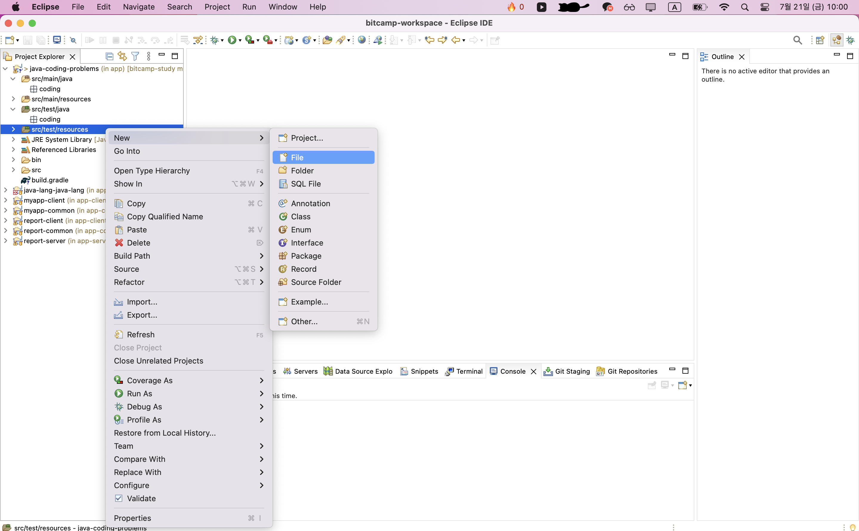859x531 pixels.
Task: Click the Open Web Browser globe icon
Action: click(362, 40)
